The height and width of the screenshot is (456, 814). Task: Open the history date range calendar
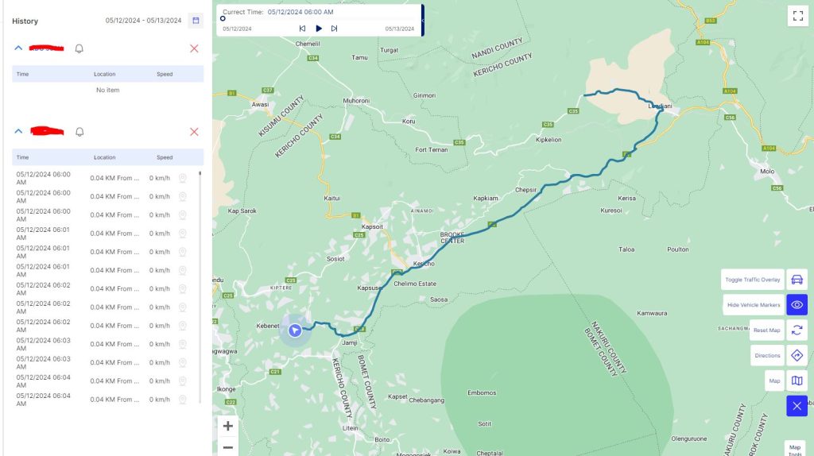[x=196, y=21]
